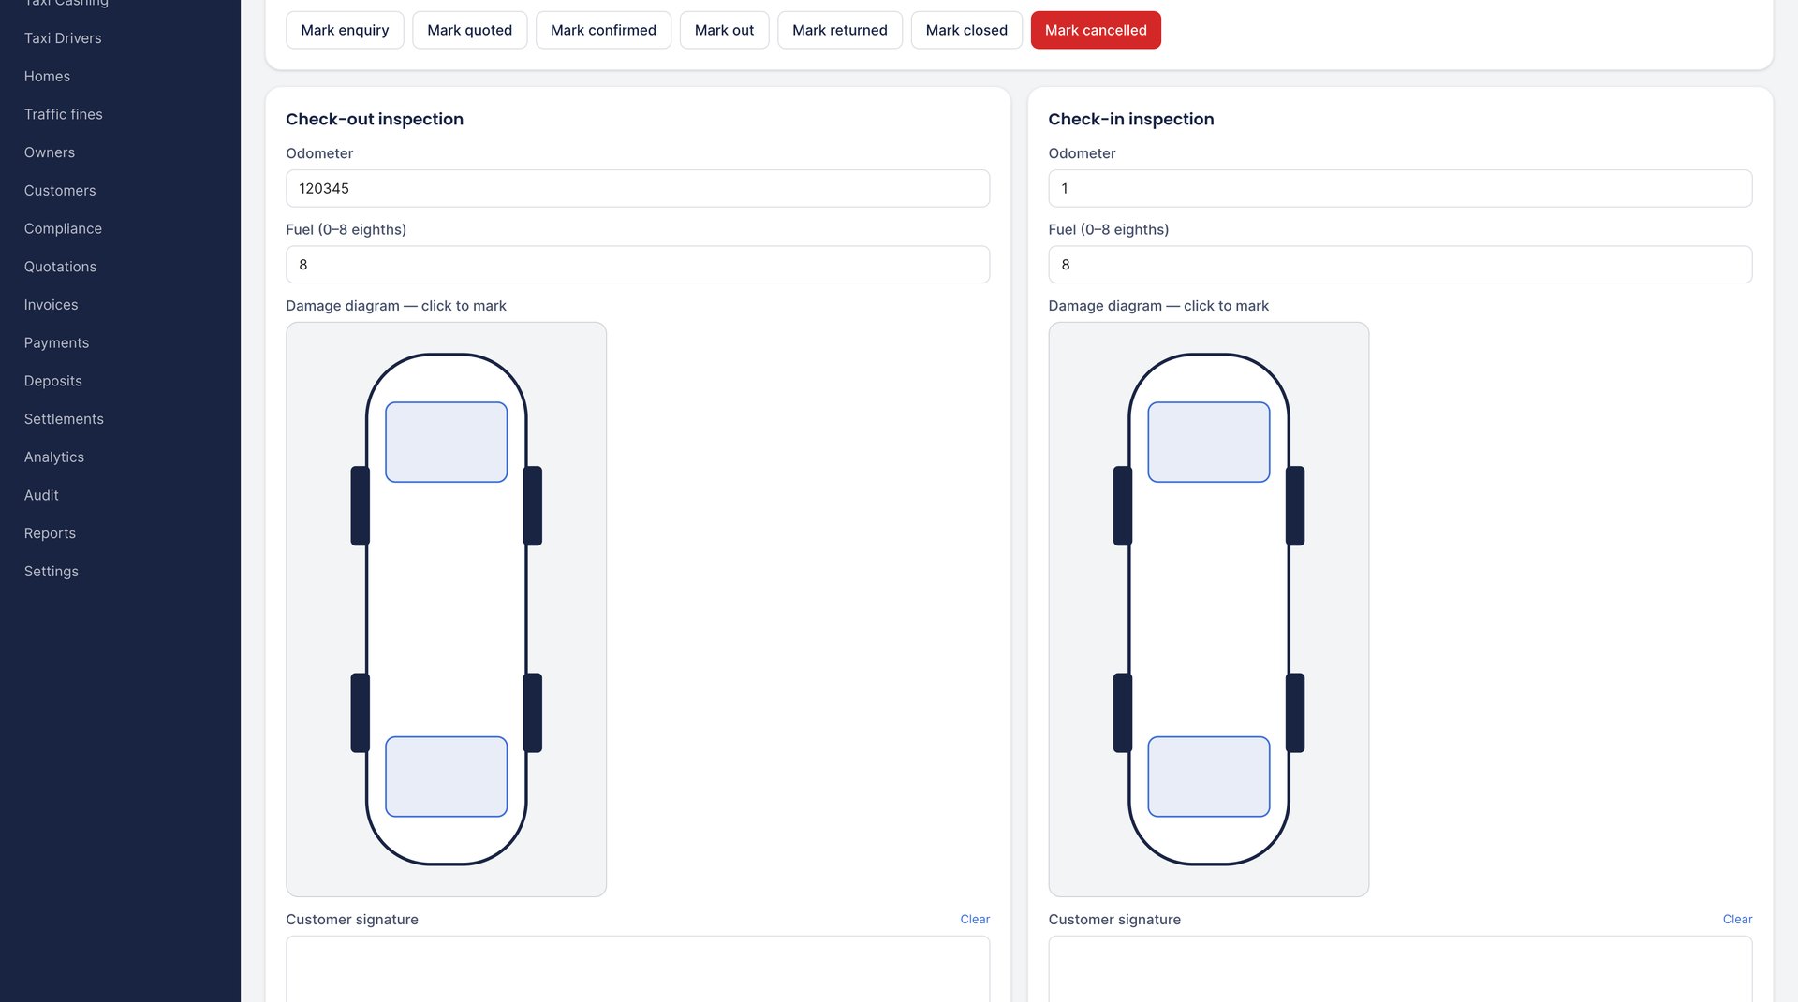This screenshot has width=1798, height=1002.
Task: Open Settlements page
Action: point(64,419)
